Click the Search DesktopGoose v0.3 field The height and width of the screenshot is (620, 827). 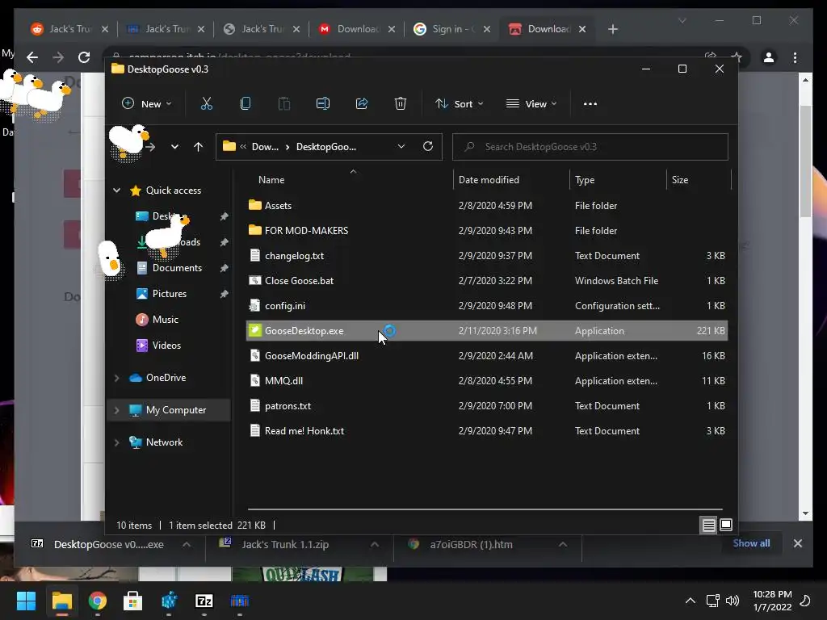(590, 147)
